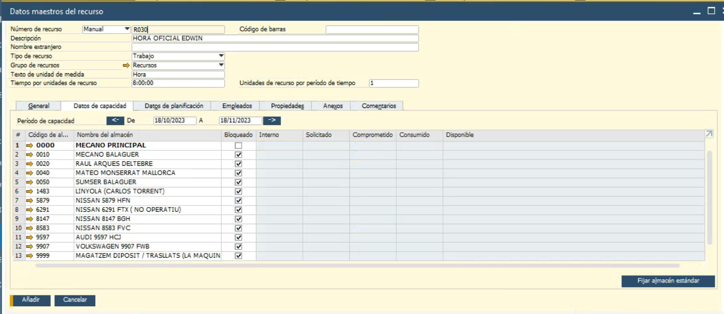The width and height of the screenshot is (724, 314).
Task: Open link arrow for warehouse 6291
Action: click(x=29, y=210)
